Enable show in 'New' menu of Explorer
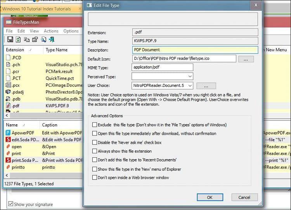This screenshot has width=291, height=210. pos(94,169)
